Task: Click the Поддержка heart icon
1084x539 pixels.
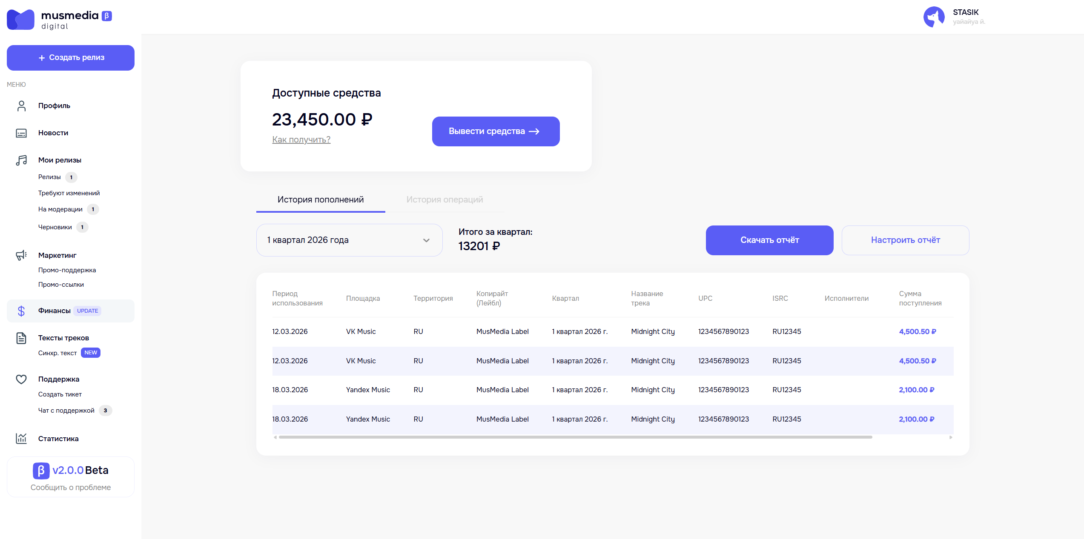Action: (x=21, y=379)
